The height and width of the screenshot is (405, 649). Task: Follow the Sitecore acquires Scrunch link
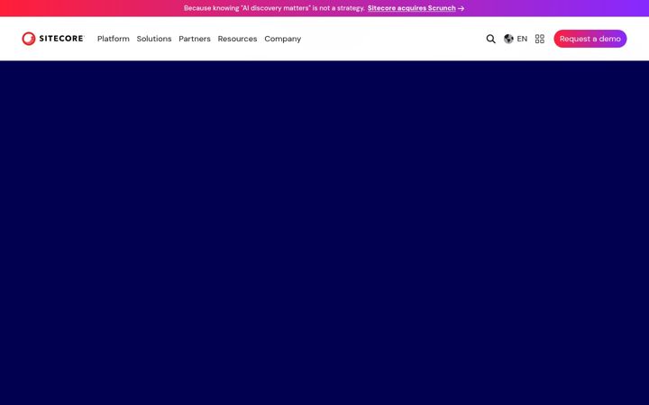coord(411,8)
